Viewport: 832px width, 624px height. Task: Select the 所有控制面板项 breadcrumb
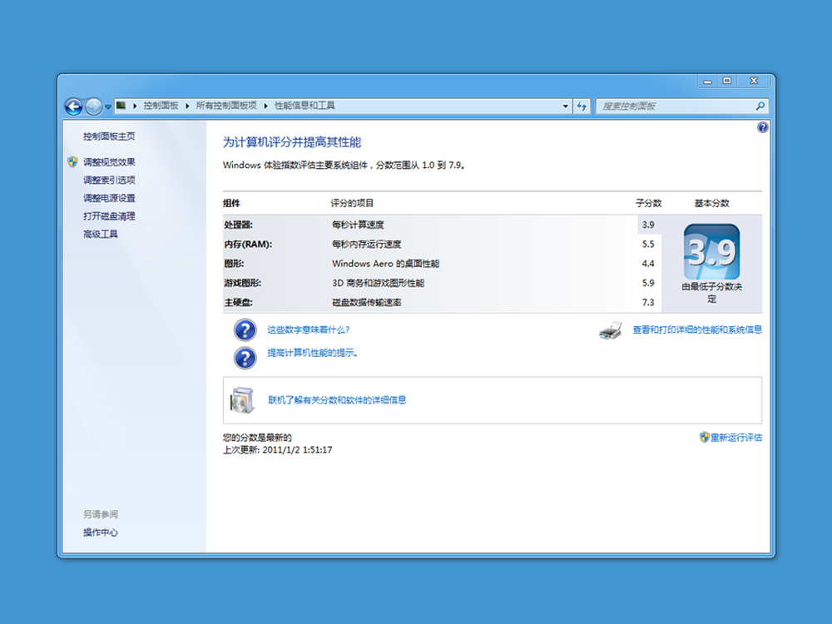pos(226,106)
